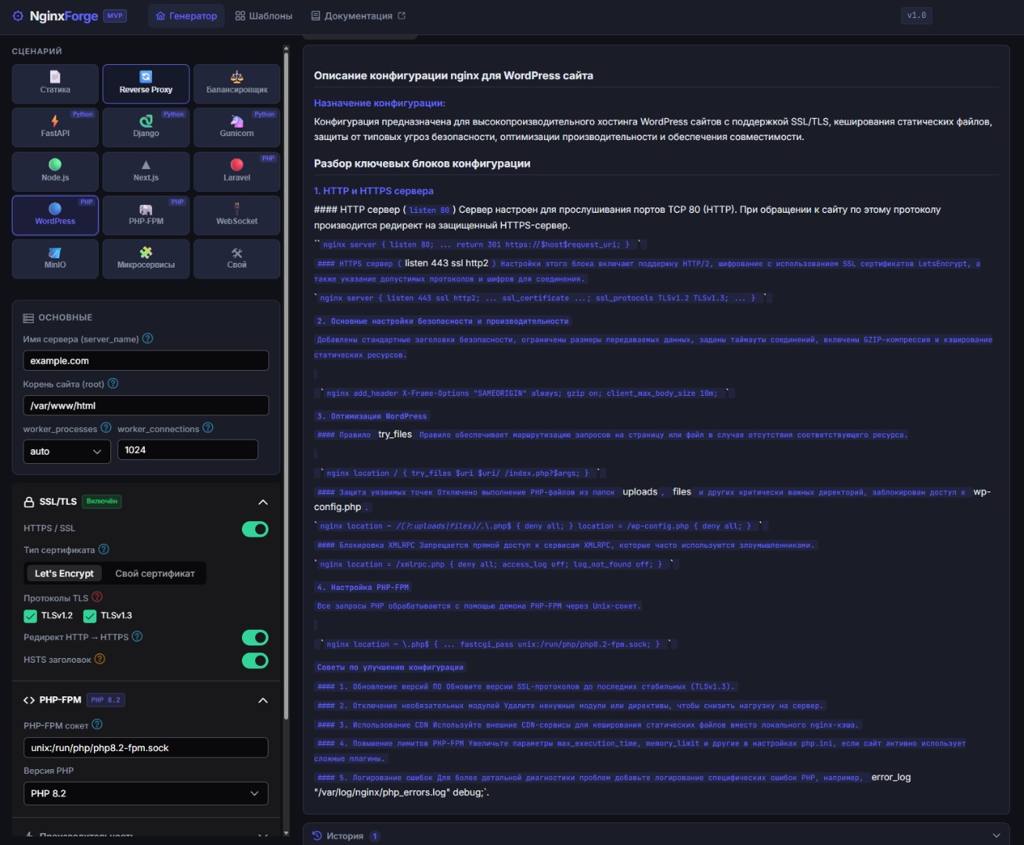Click the server_name input example.com
1024x845 pixels.
pyautogui.click(x=146, y=361)
